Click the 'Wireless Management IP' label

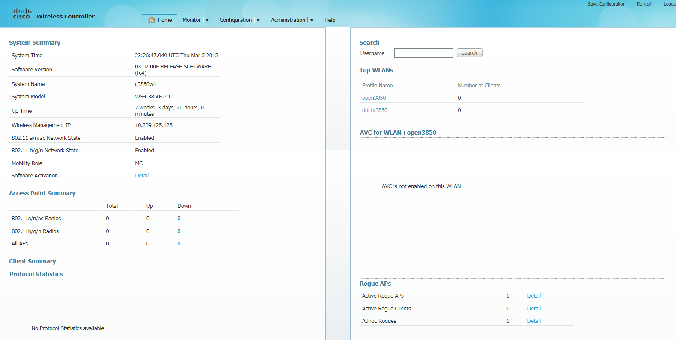pos(41,125)
